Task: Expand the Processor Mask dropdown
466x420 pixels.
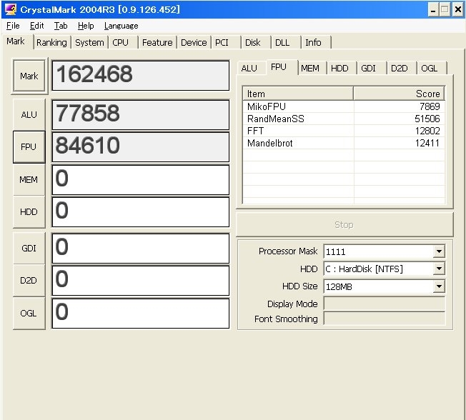Action: (x=439, y=251)
